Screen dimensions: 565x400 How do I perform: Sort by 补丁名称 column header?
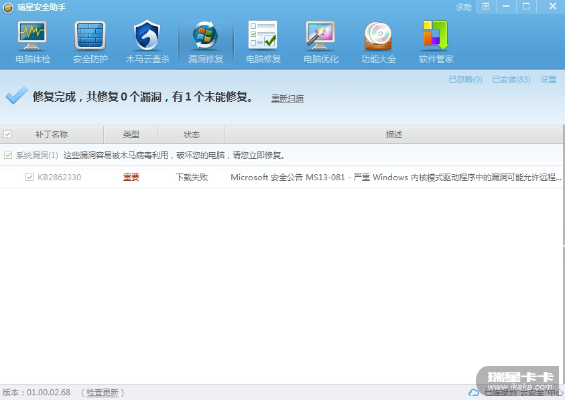coord(52,135)
